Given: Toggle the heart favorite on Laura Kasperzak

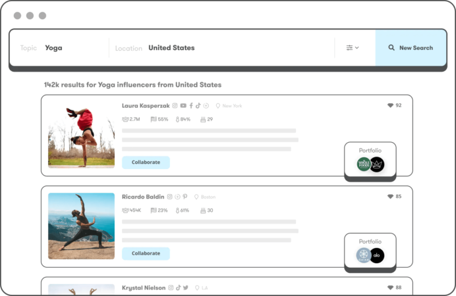Looking at the screenshot, I should pos(390,105).
